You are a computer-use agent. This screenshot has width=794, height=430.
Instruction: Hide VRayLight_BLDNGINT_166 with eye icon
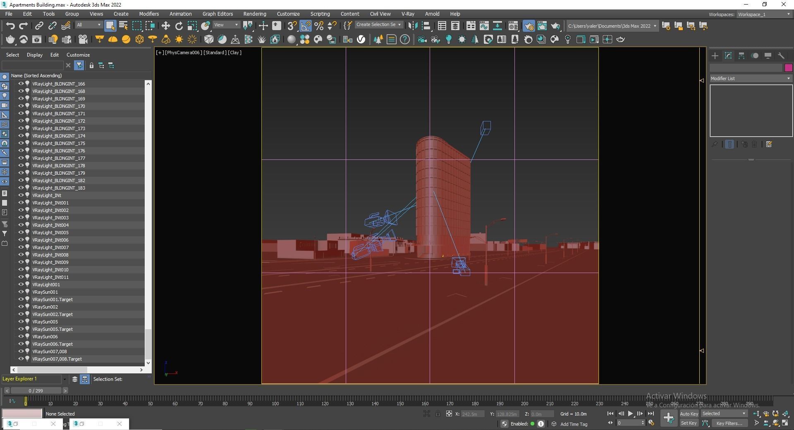pos(21,83)
